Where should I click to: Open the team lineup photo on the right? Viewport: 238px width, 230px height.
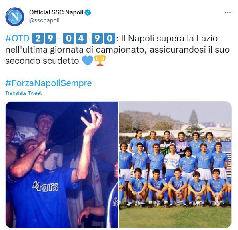pos(175,165)
